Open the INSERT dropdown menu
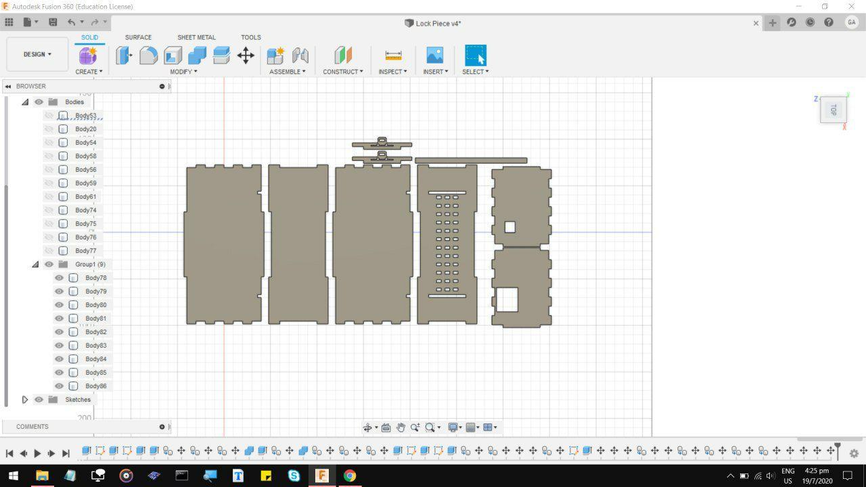 pos(436,72)
